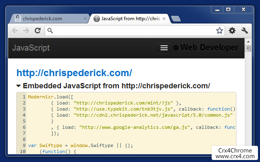The width and height of the screenshot is (260, 162).
Task: Click the gear icon beside Web Developer
Action: [176, 48]
